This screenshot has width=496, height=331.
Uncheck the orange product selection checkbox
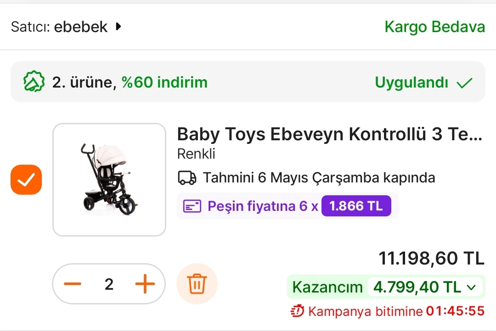click(26, 180)
